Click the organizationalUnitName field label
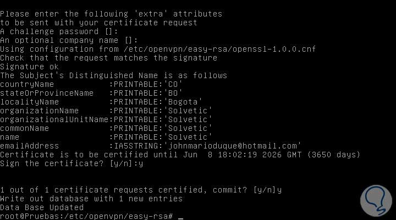 pos(54,119)
